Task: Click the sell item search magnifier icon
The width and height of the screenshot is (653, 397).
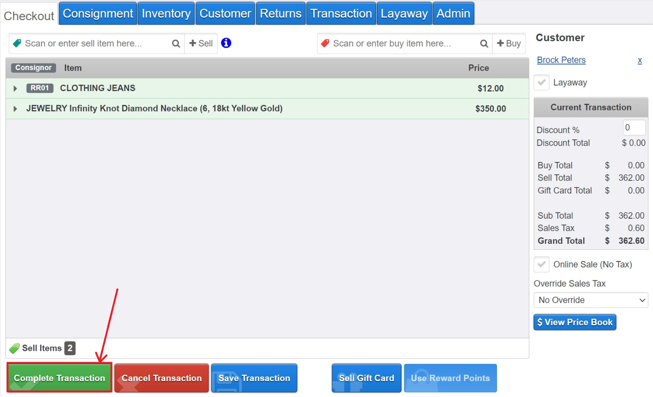Action: click(x=176, y=43)
